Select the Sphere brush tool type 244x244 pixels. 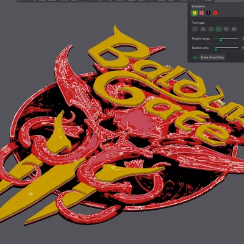click(203, 29)
